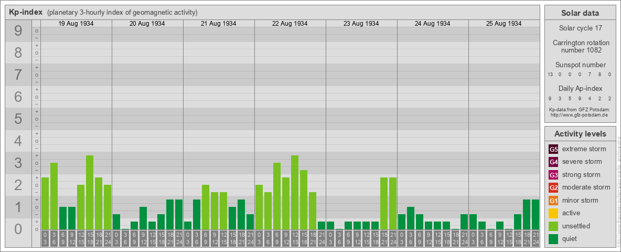
Task: Click the 6-9 hour bar on 21 Aug
Action: point(206,207)
